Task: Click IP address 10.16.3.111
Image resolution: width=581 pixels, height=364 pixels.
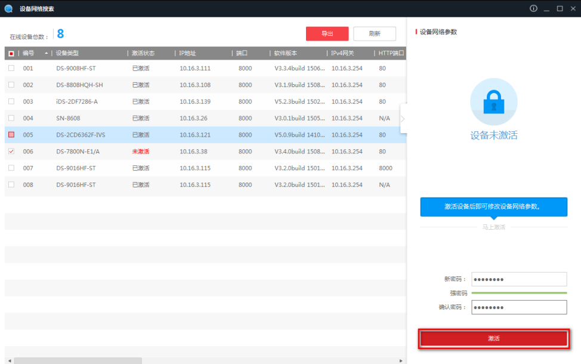Action: pyautogui.click(x=195, y=68)
